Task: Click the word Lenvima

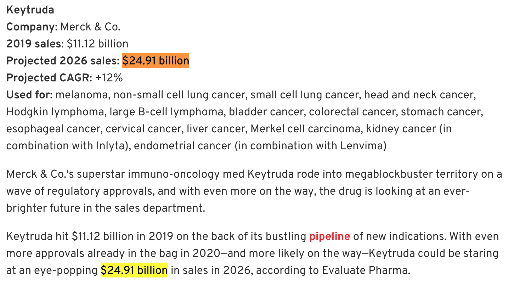Action: tap(361, 146)
